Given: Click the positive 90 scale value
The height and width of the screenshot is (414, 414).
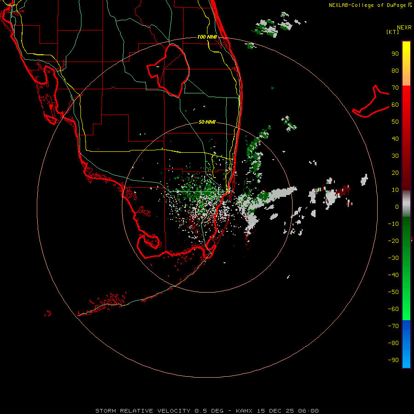Looking at the screenshot, I should (x=395, y=54).
